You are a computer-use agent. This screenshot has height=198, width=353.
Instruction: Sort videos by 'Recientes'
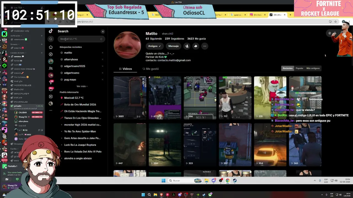(288, 68)
